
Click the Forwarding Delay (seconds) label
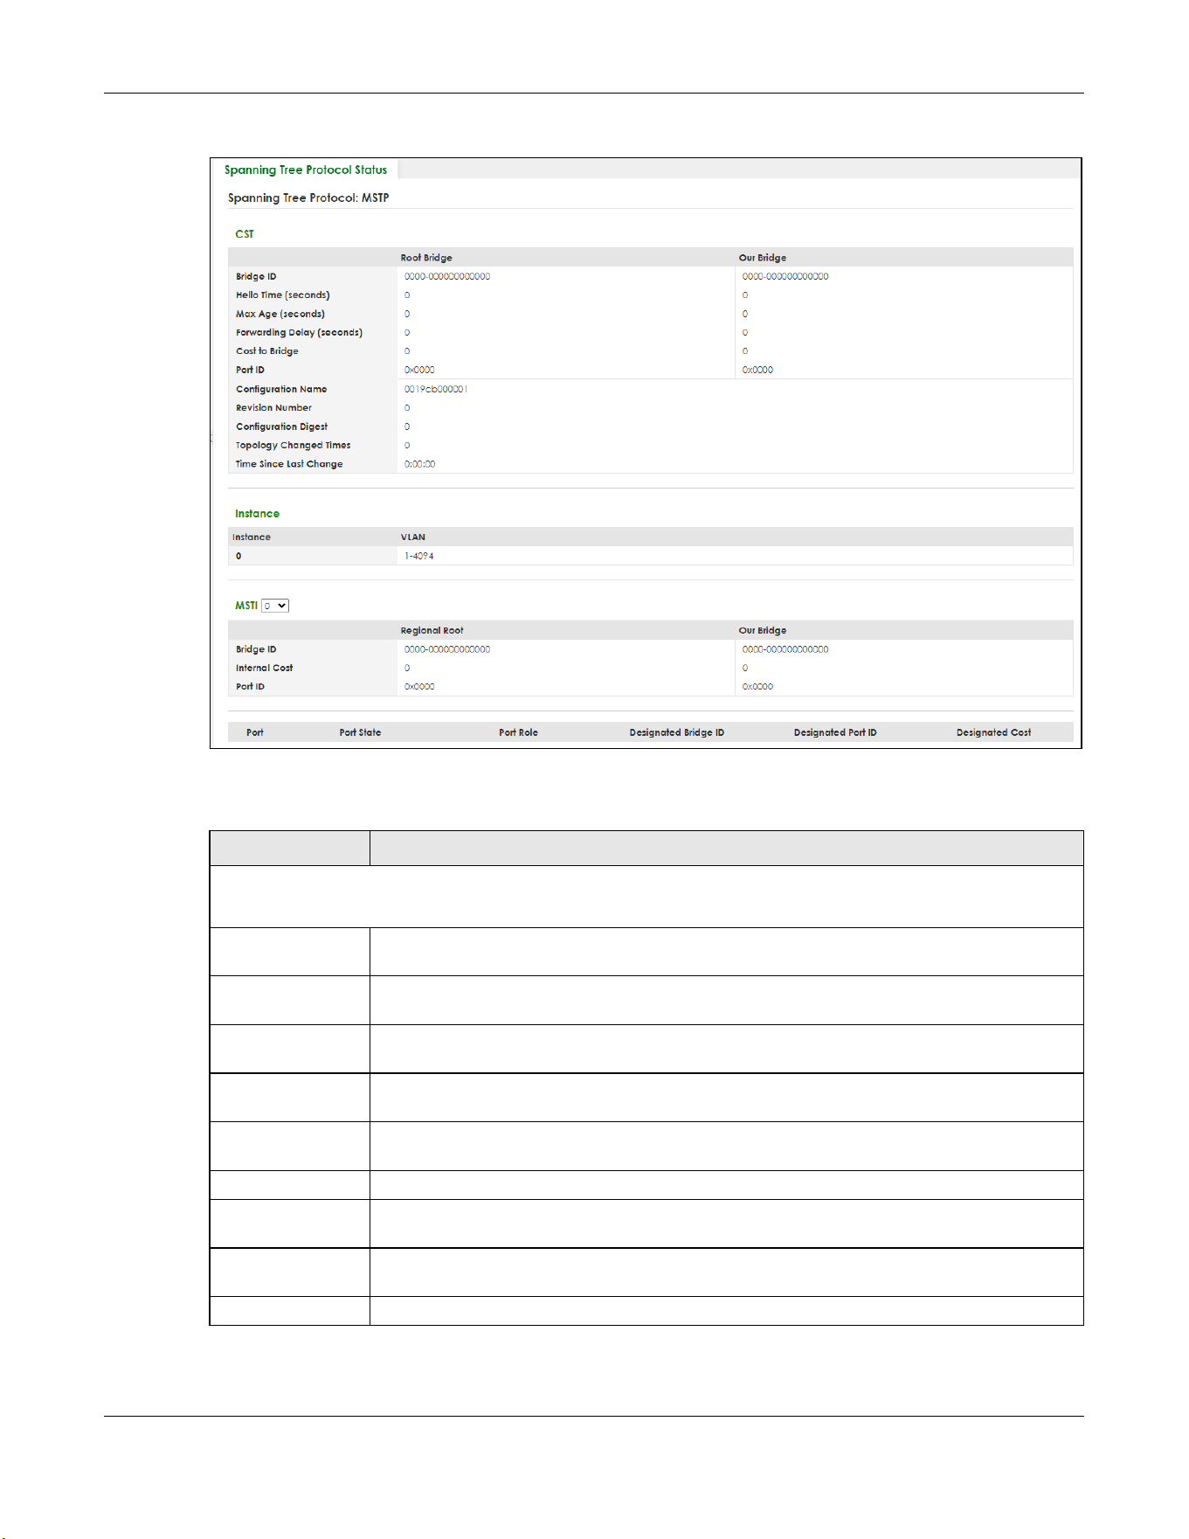(x=299, y=333)
